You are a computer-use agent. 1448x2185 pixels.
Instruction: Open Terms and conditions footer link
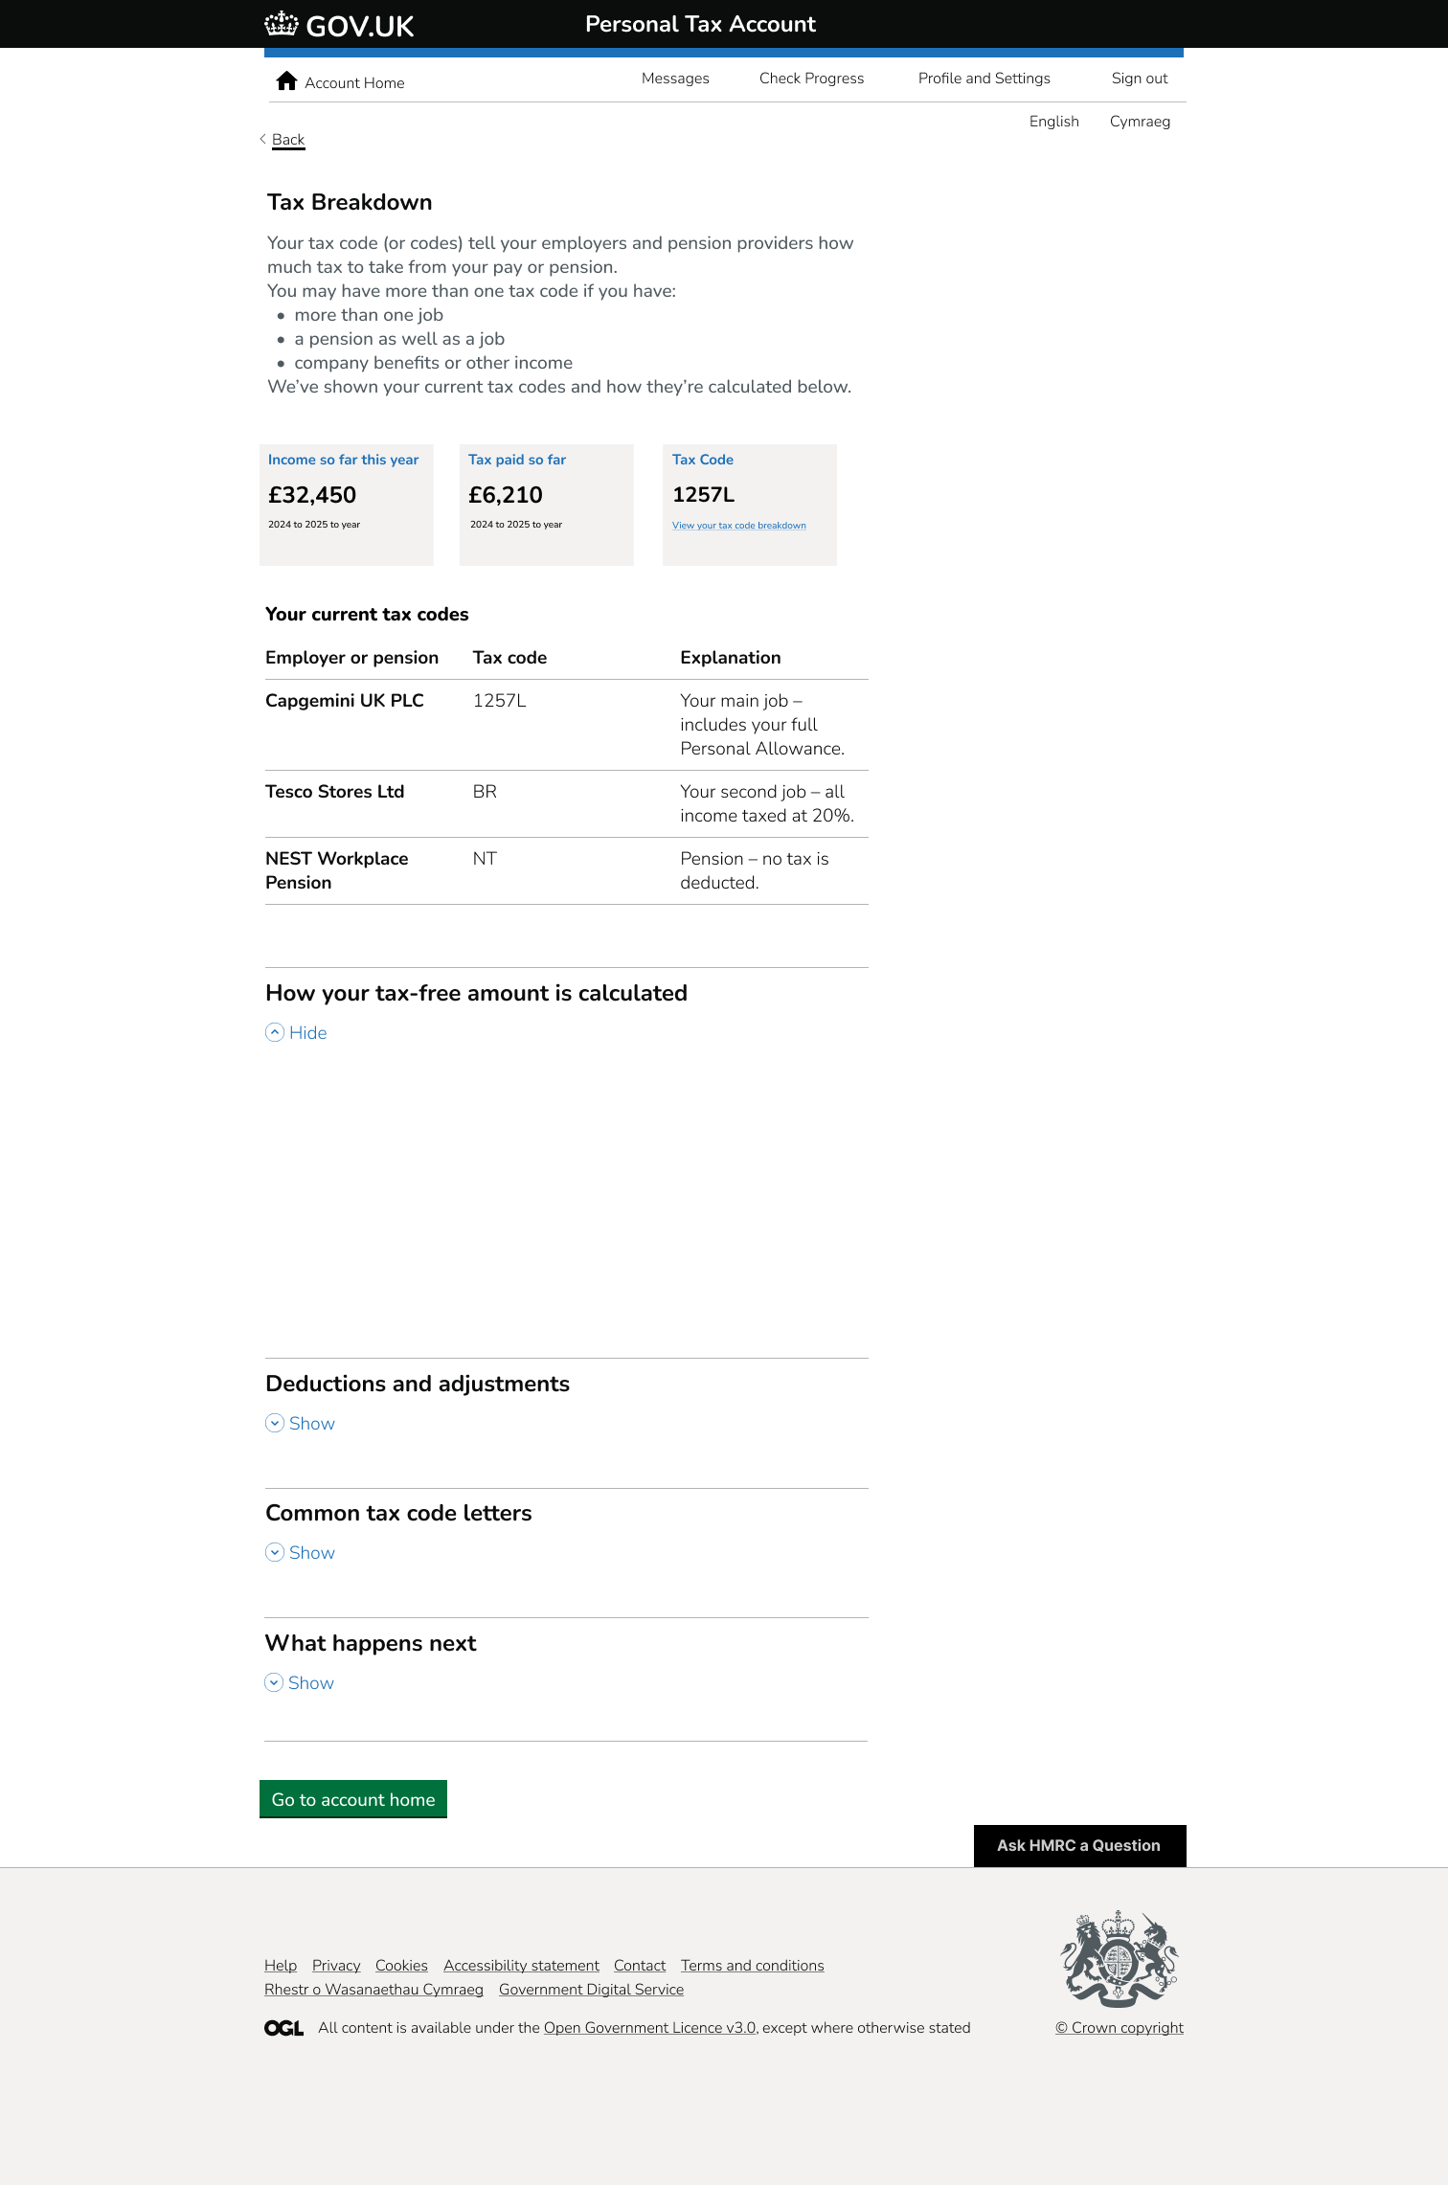click(x=752, y=1966)
